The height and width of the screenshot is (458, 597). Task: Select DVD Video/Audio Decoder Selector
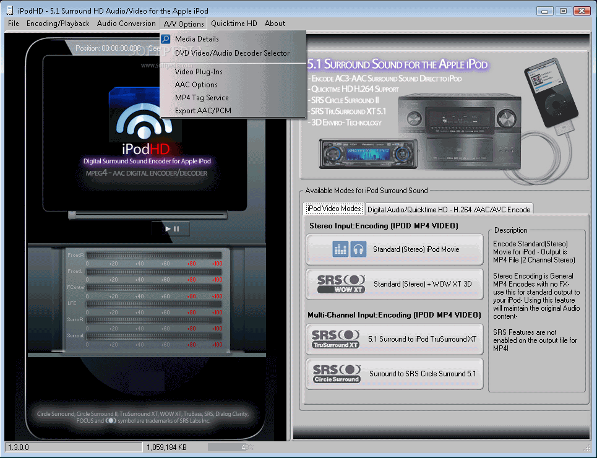click(x=233, y=53)
